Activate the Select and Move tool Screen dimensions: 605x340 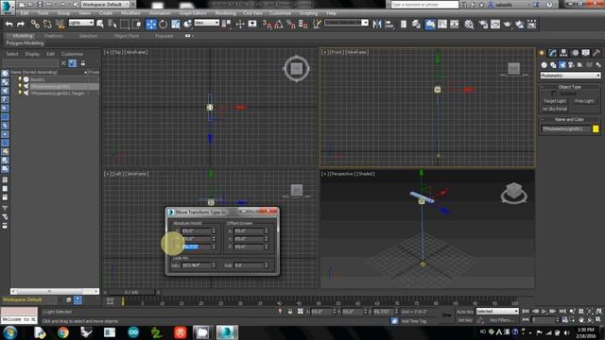click(x=151, y=25)
